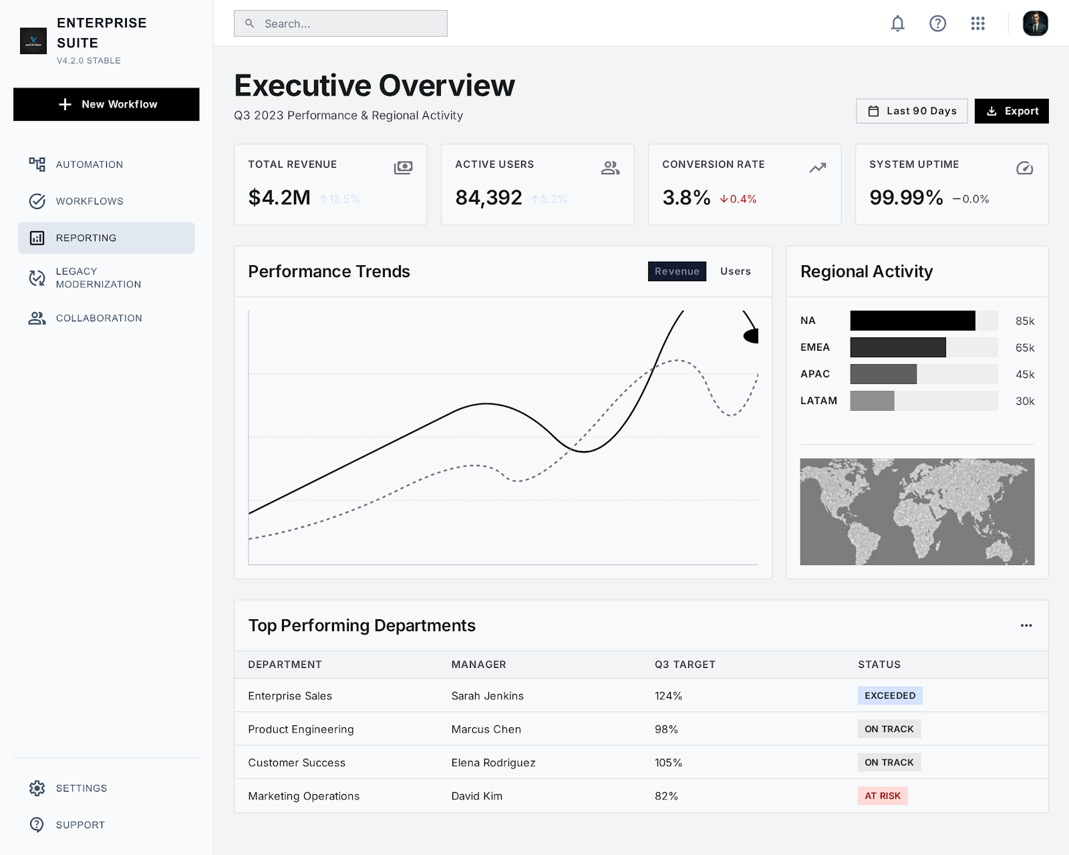Click the Collaboration people icon
1069x855 pixels.
click(x=37, y=318)
